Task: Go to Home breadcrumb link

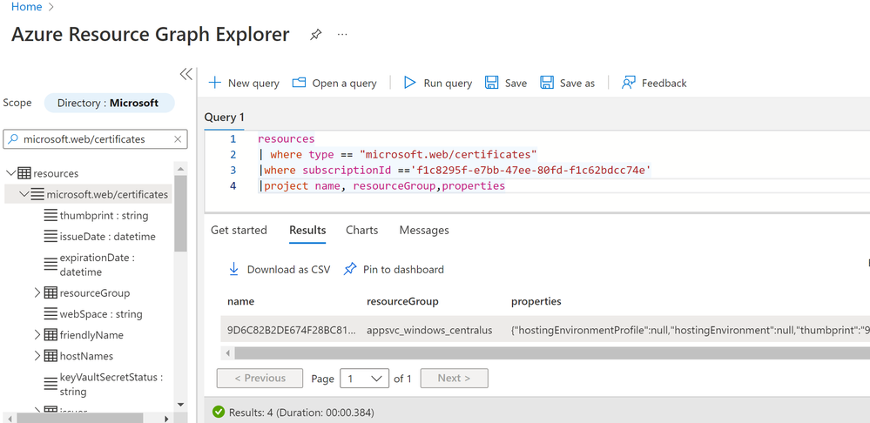Action: [26, 7]
